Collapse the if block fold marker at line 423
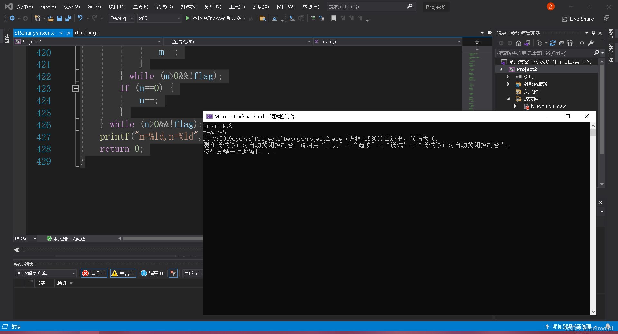 [x=75, y=88]
